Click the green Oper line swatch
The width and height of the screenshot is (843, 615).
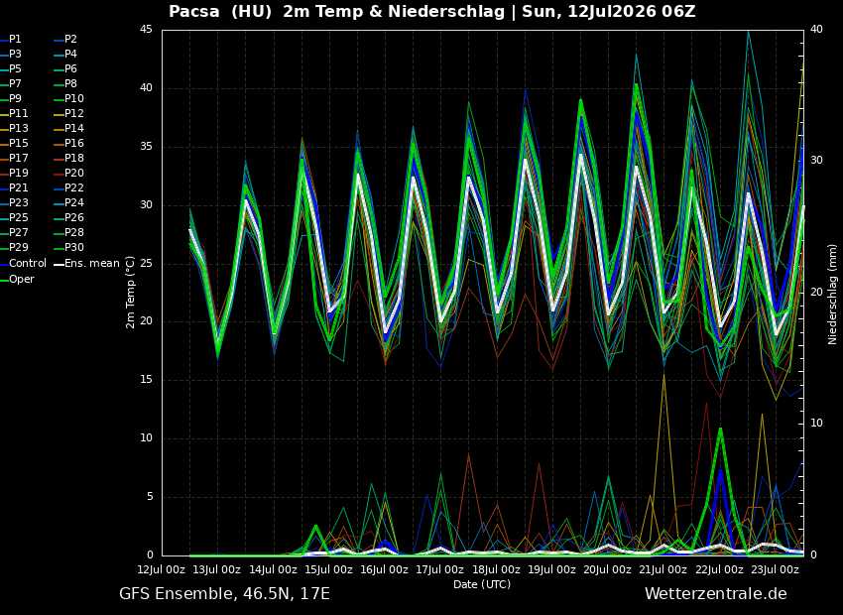pyautogui.click(x=4, y=280)
